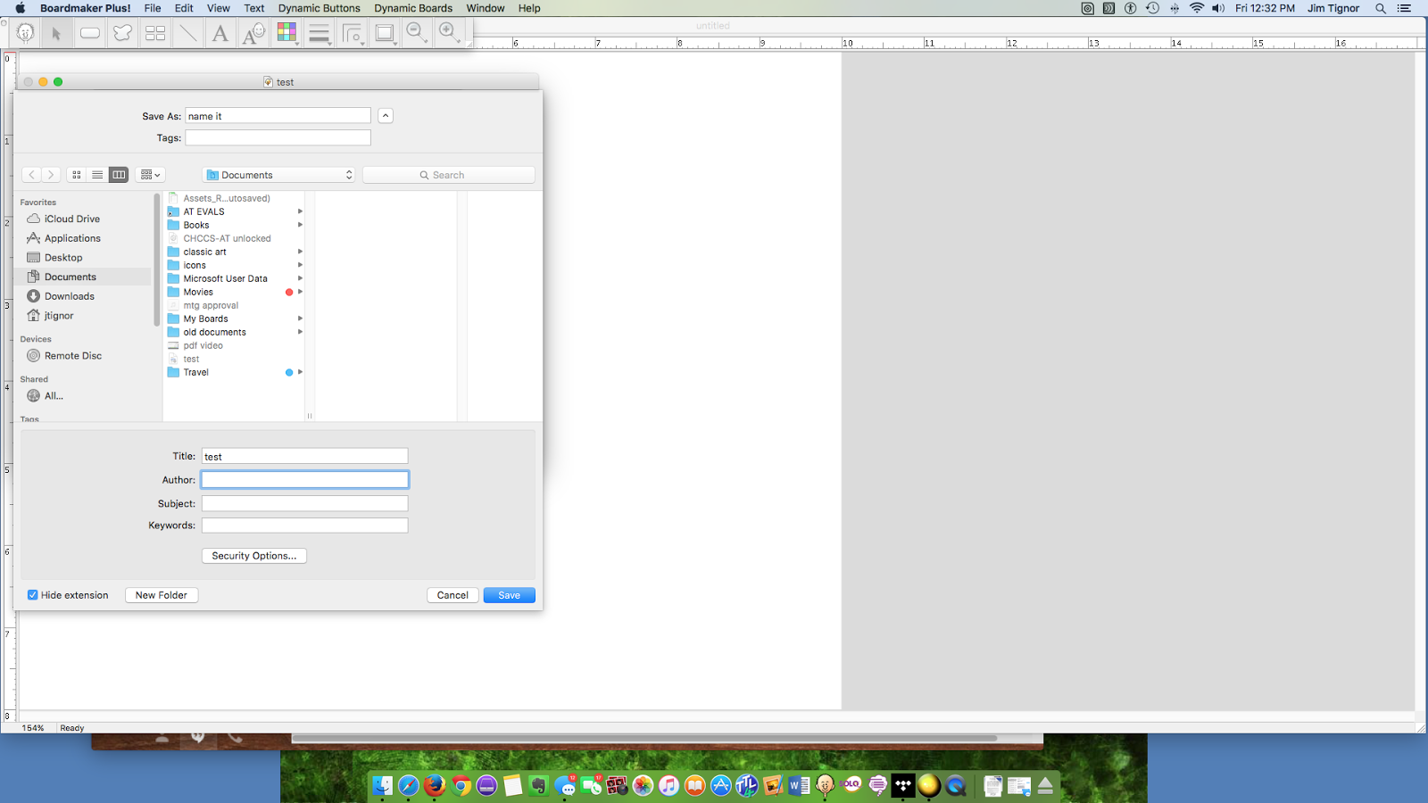Expand the My Boards folder

(x=301, y=319)
